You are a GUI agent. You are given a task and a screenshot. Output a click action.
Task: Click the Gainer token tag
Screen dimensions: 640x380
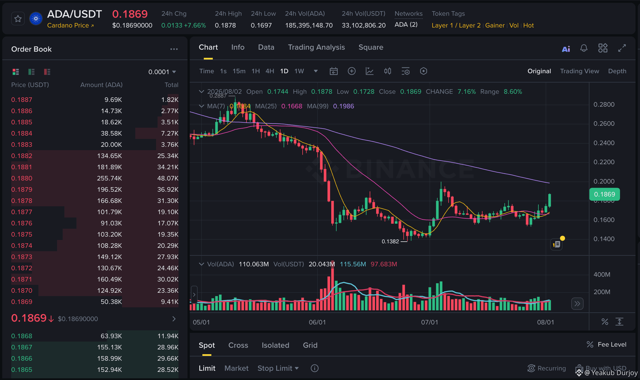click(495, 26)
